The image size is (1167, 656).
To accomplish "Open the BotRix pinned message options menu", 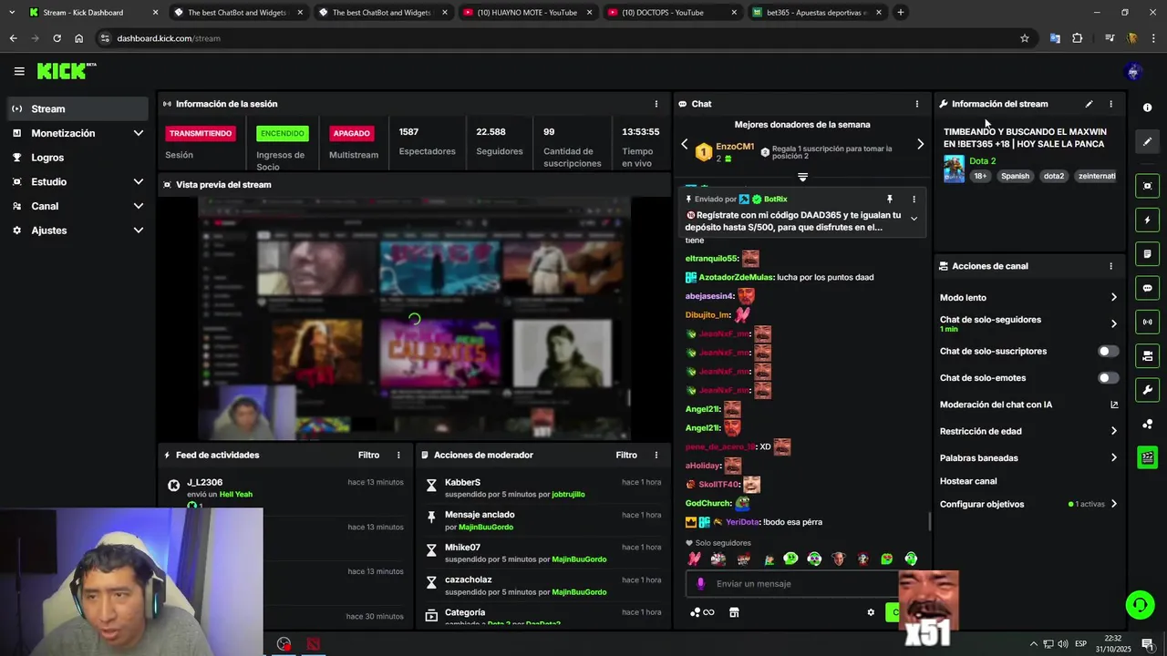I will click(914, 199).
